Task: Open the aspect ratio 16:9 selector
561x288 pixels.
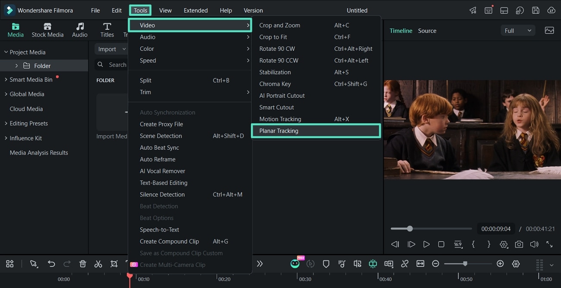Action: click(458, 244)
